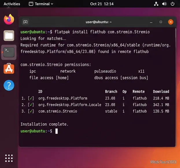Click 'com.stremio.Stremio permissions:' line

pos(56,65)
